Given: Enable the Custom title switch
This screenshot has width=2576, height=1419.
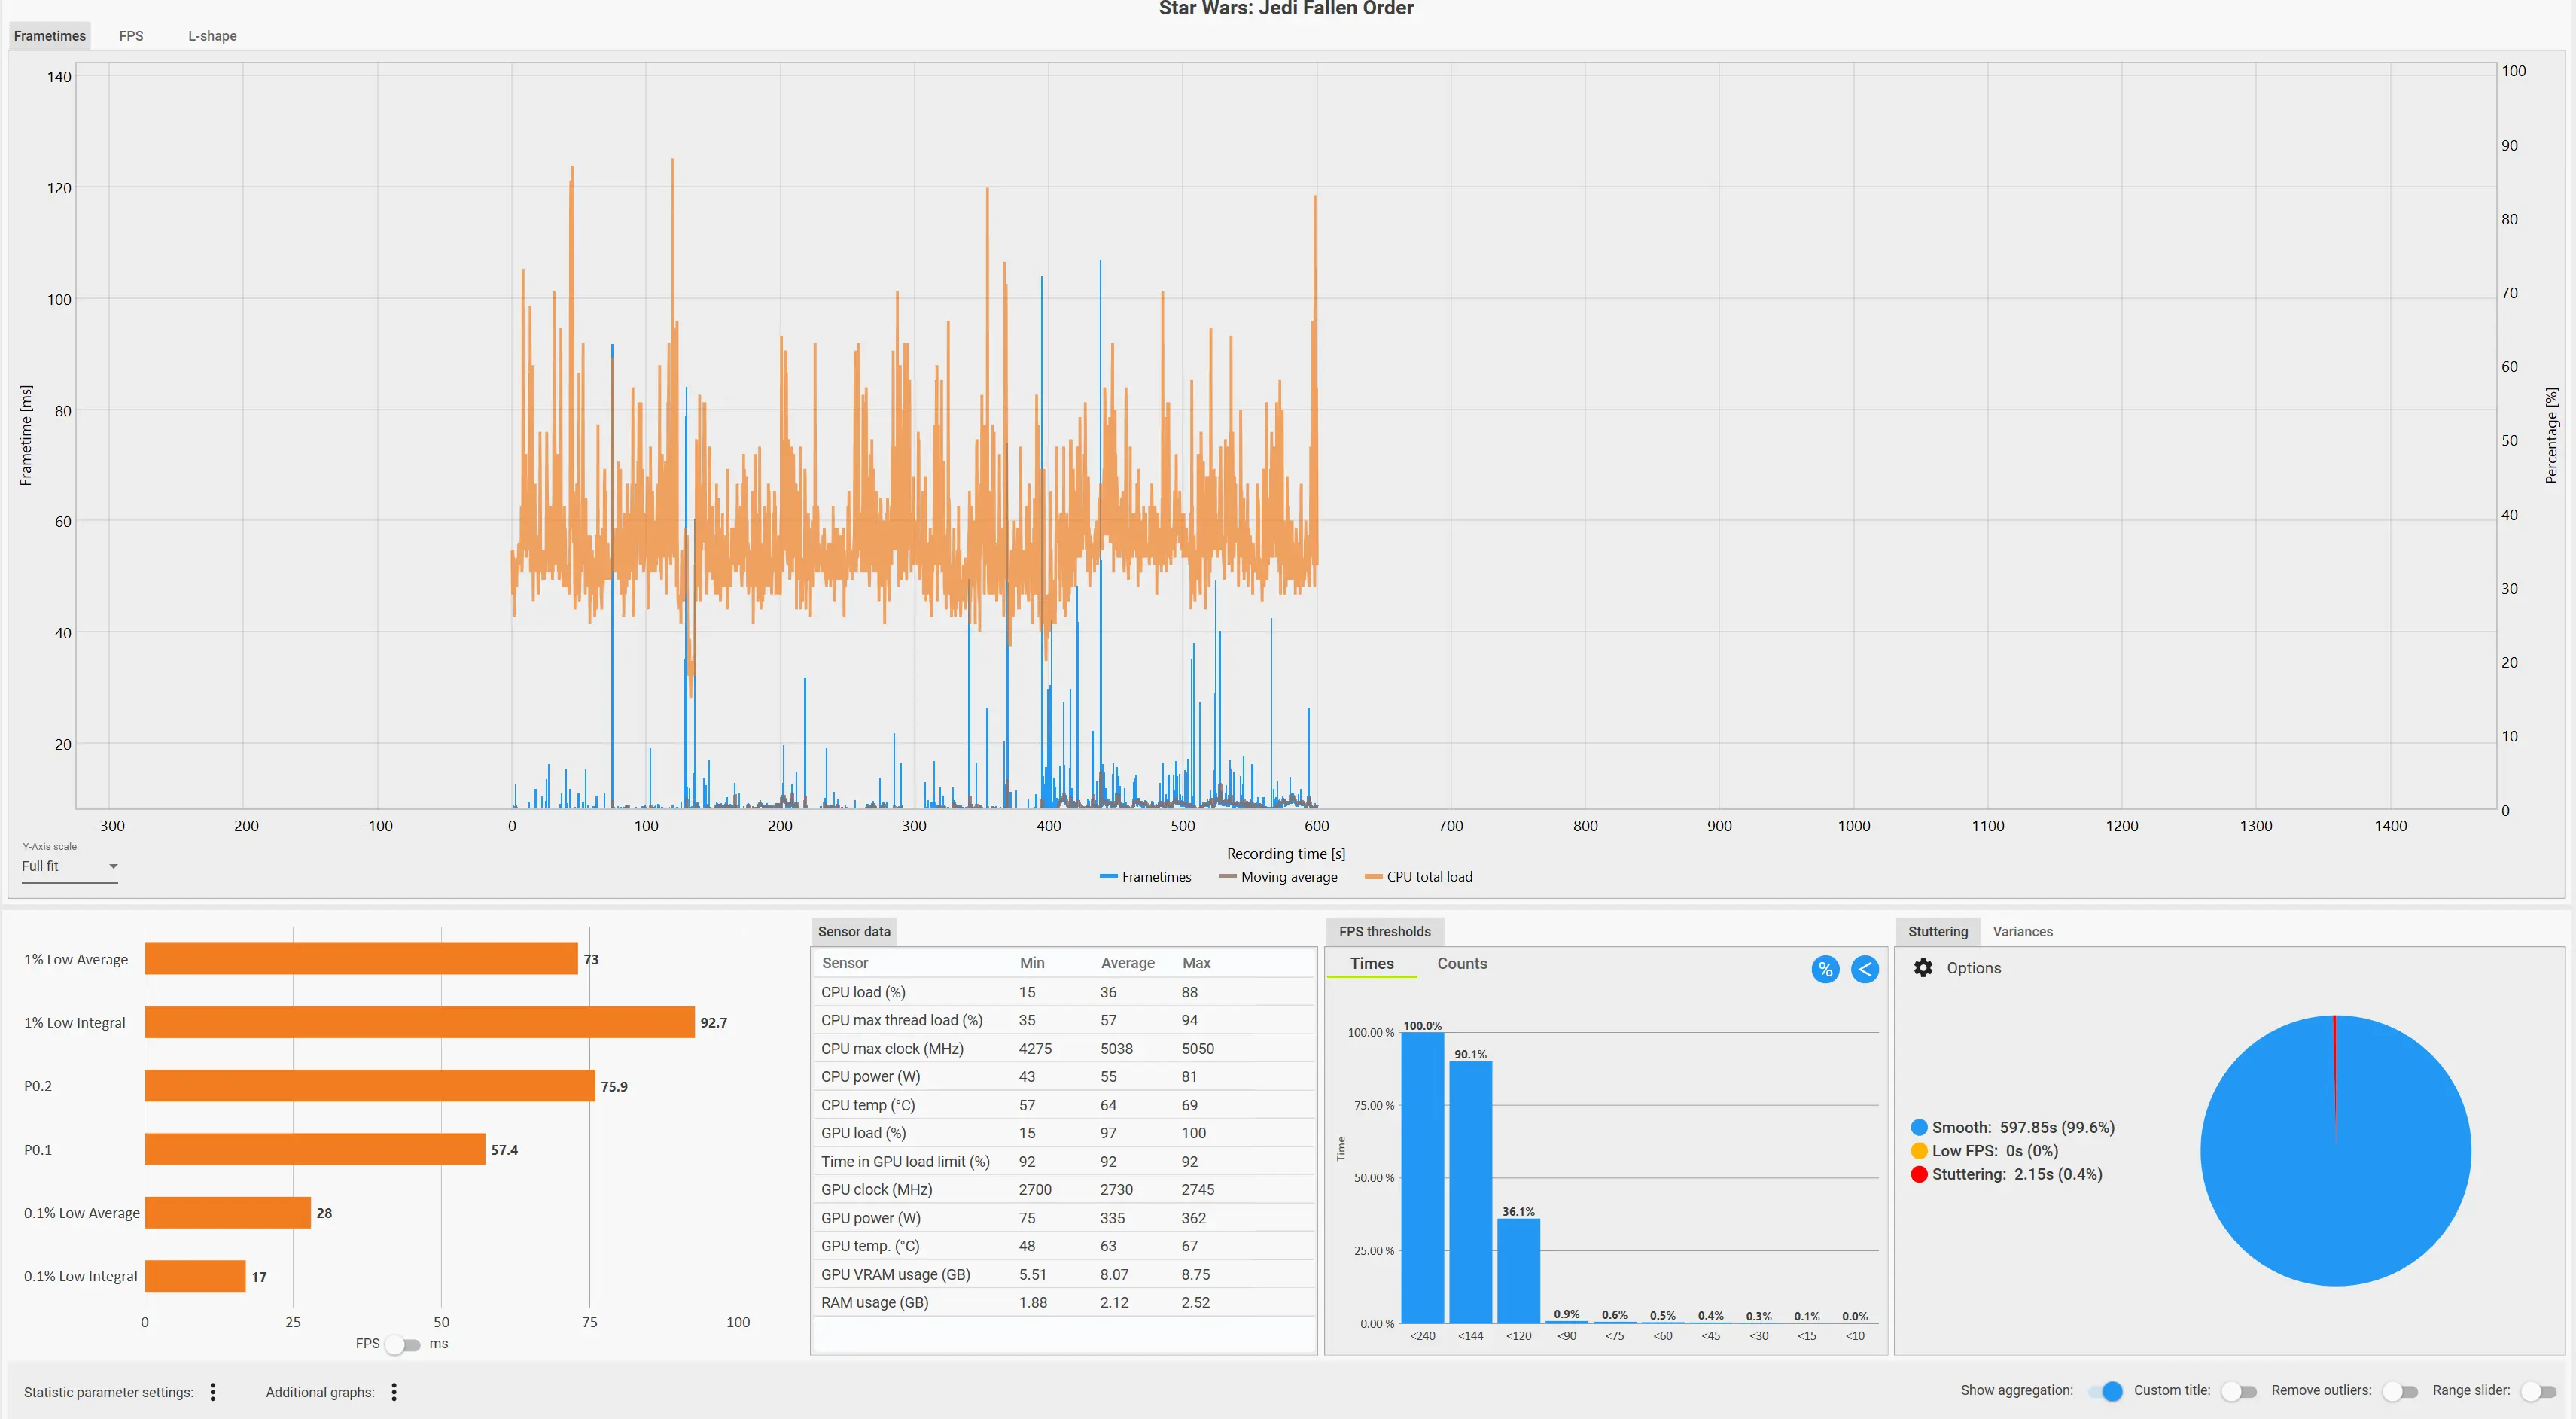Looking at the screenshot, I should pos(2239,1391).
